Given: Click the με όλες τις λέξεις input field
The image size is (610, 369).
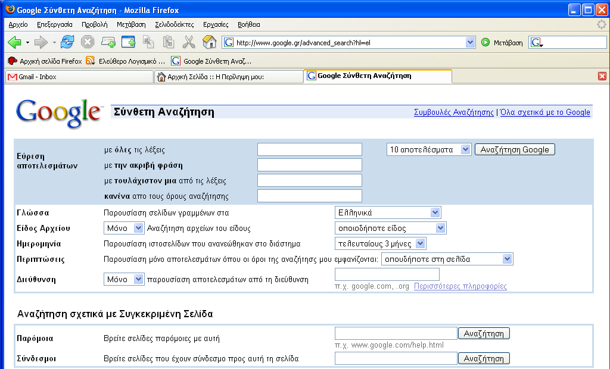Looking at the screenshot, I should pyautogui.click(x=310, y=149).
